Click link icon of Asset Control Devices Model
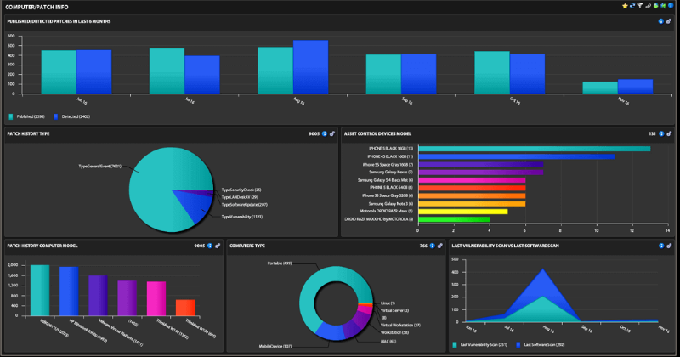680x357 pixels. [x=669, y=133]
